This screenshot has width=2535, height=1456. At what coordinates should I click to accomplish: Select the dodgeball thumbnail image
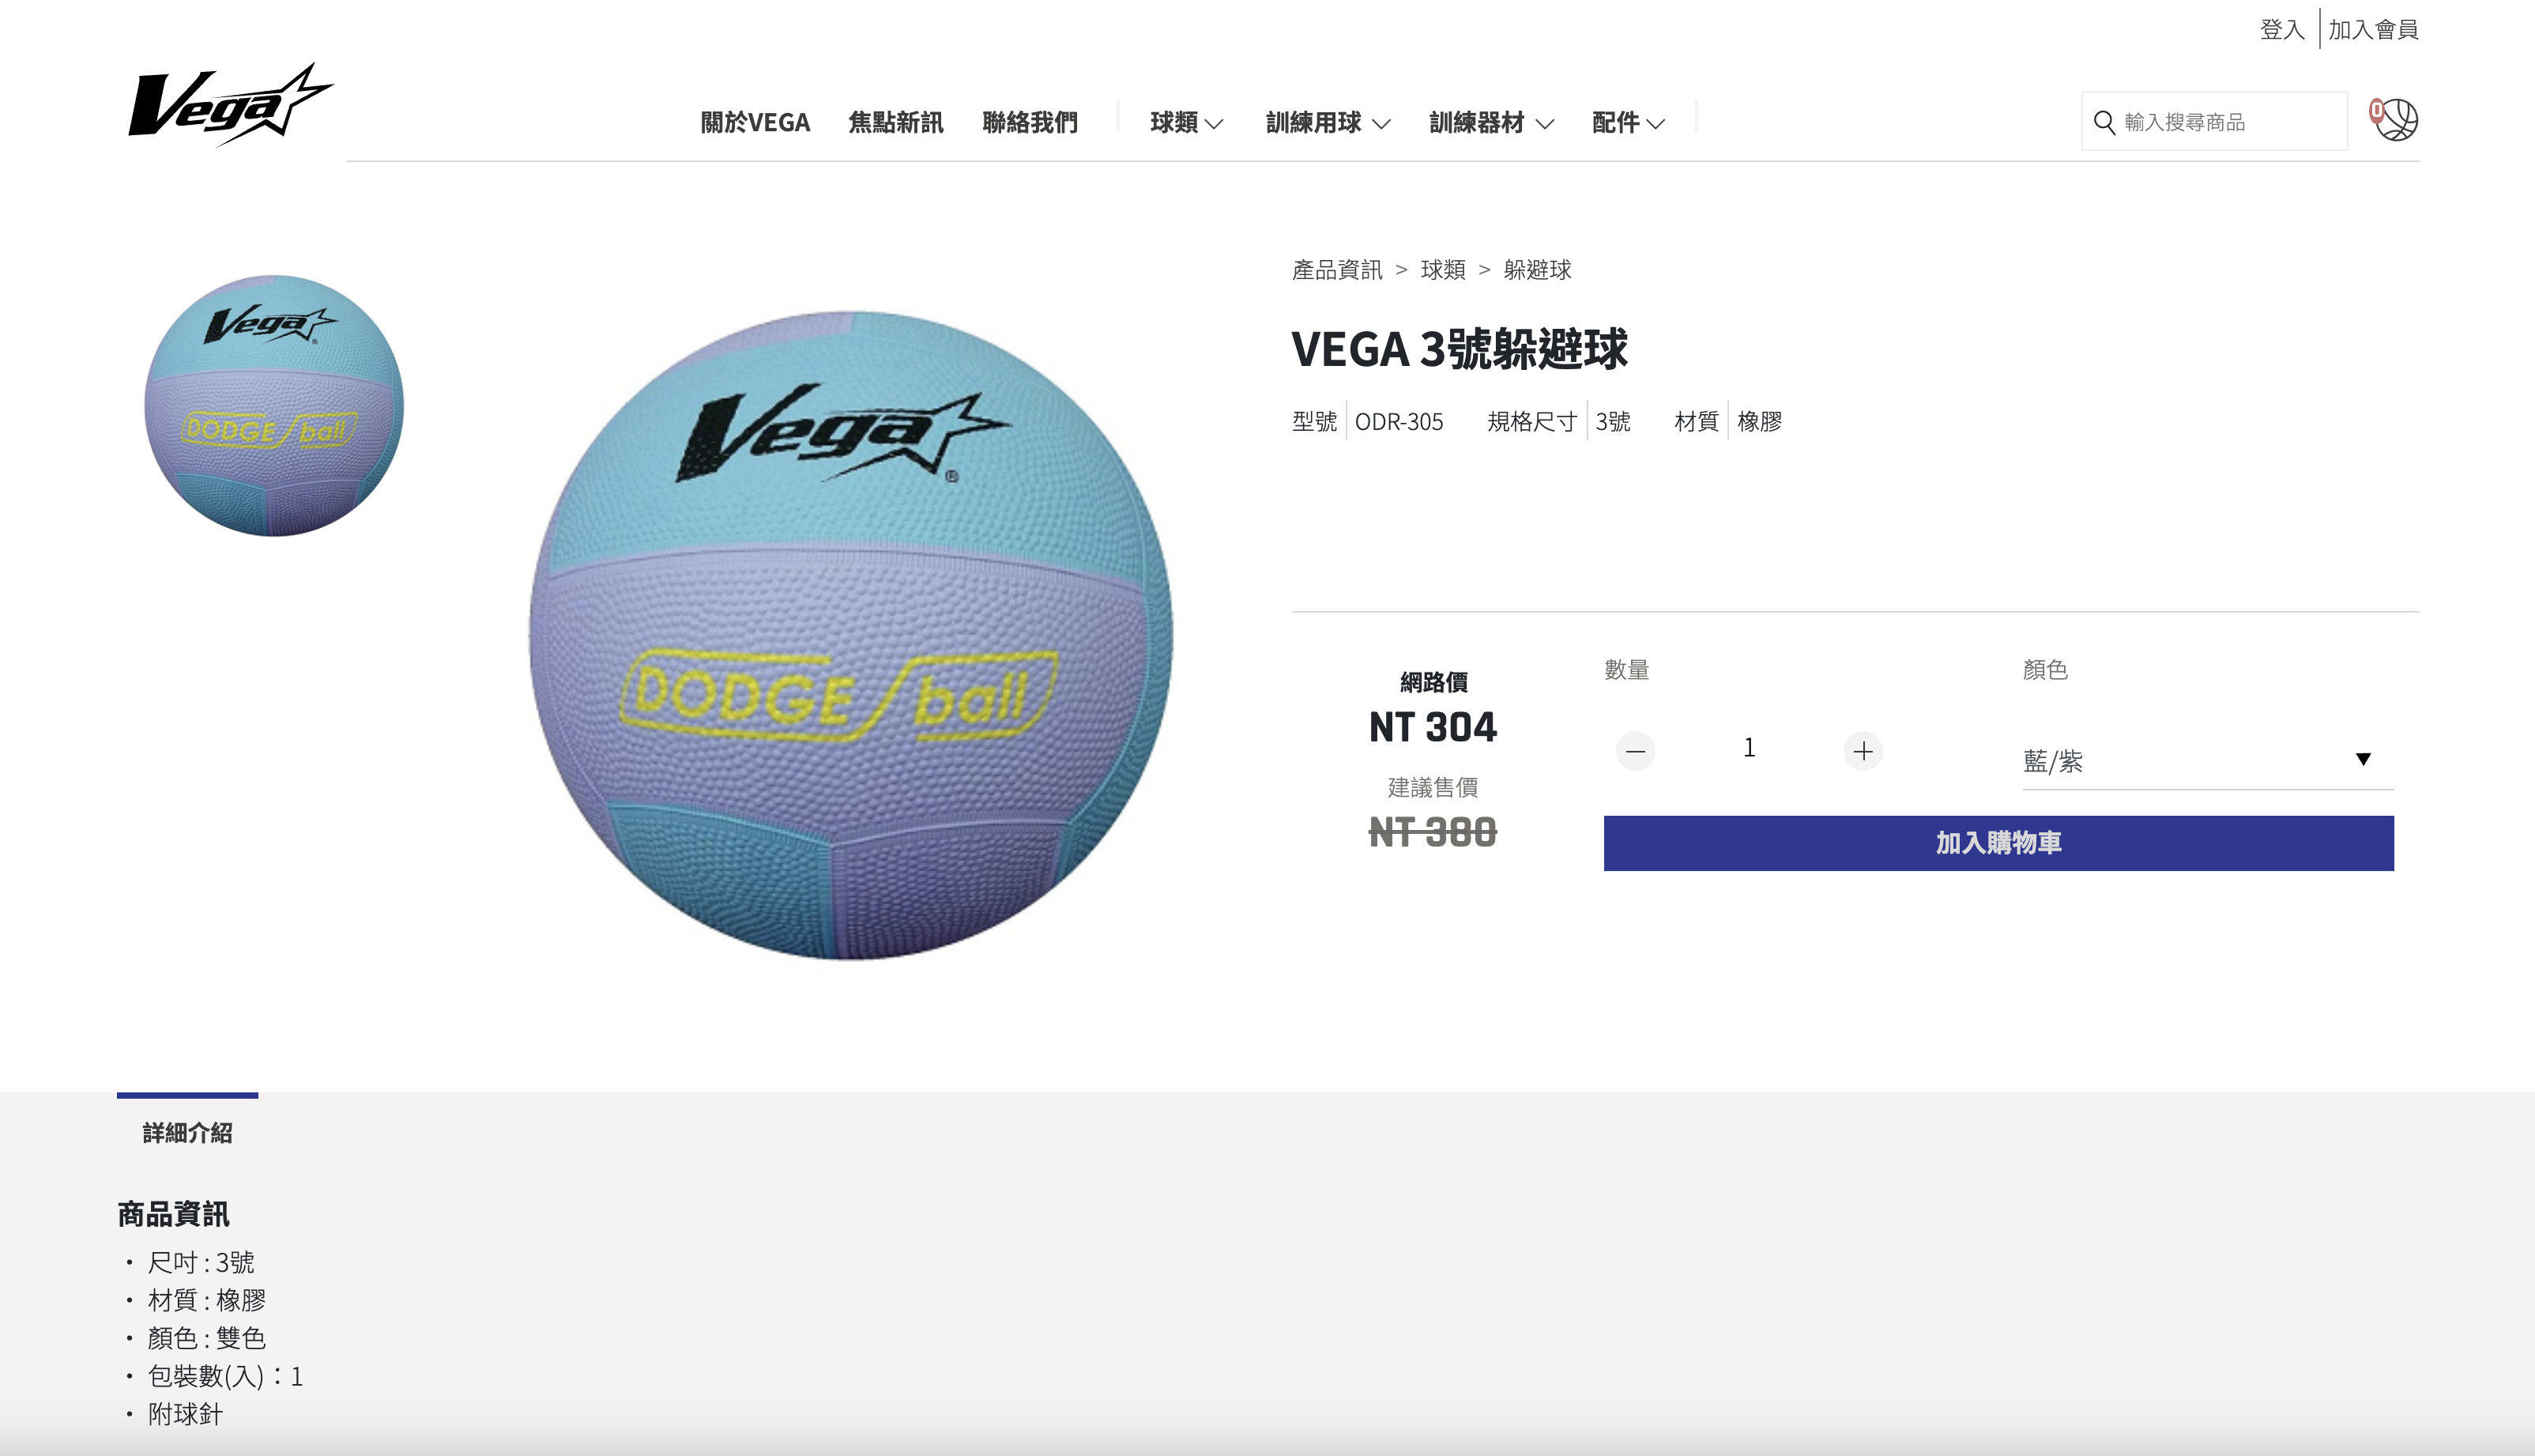274,405
